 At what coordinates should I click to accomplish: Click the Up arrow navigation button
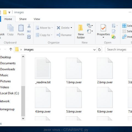[x=11, y=49]
